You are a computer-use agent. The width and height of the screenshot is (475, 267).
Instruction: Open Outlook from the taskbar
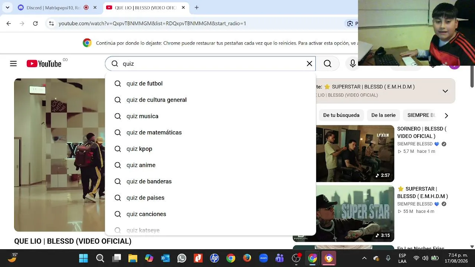coord(166,258)
